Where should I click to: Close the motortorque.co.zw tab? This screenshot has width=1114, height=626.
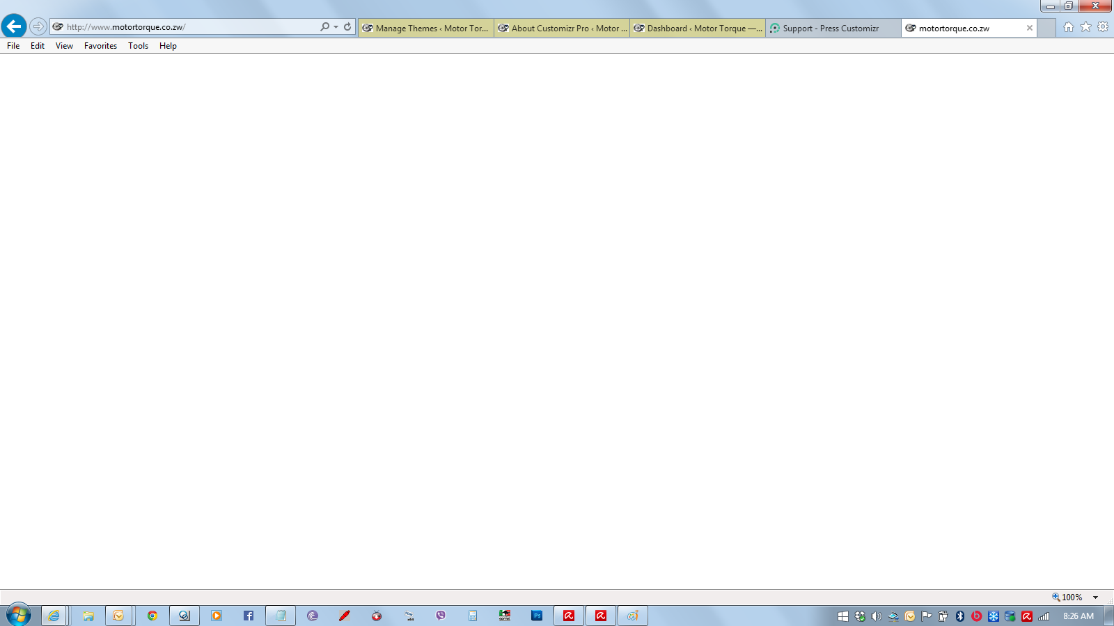click(x=1030, y=28)
